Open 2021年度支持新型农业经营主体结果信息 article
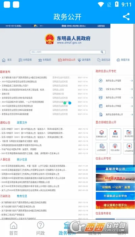 pos(19,82)
